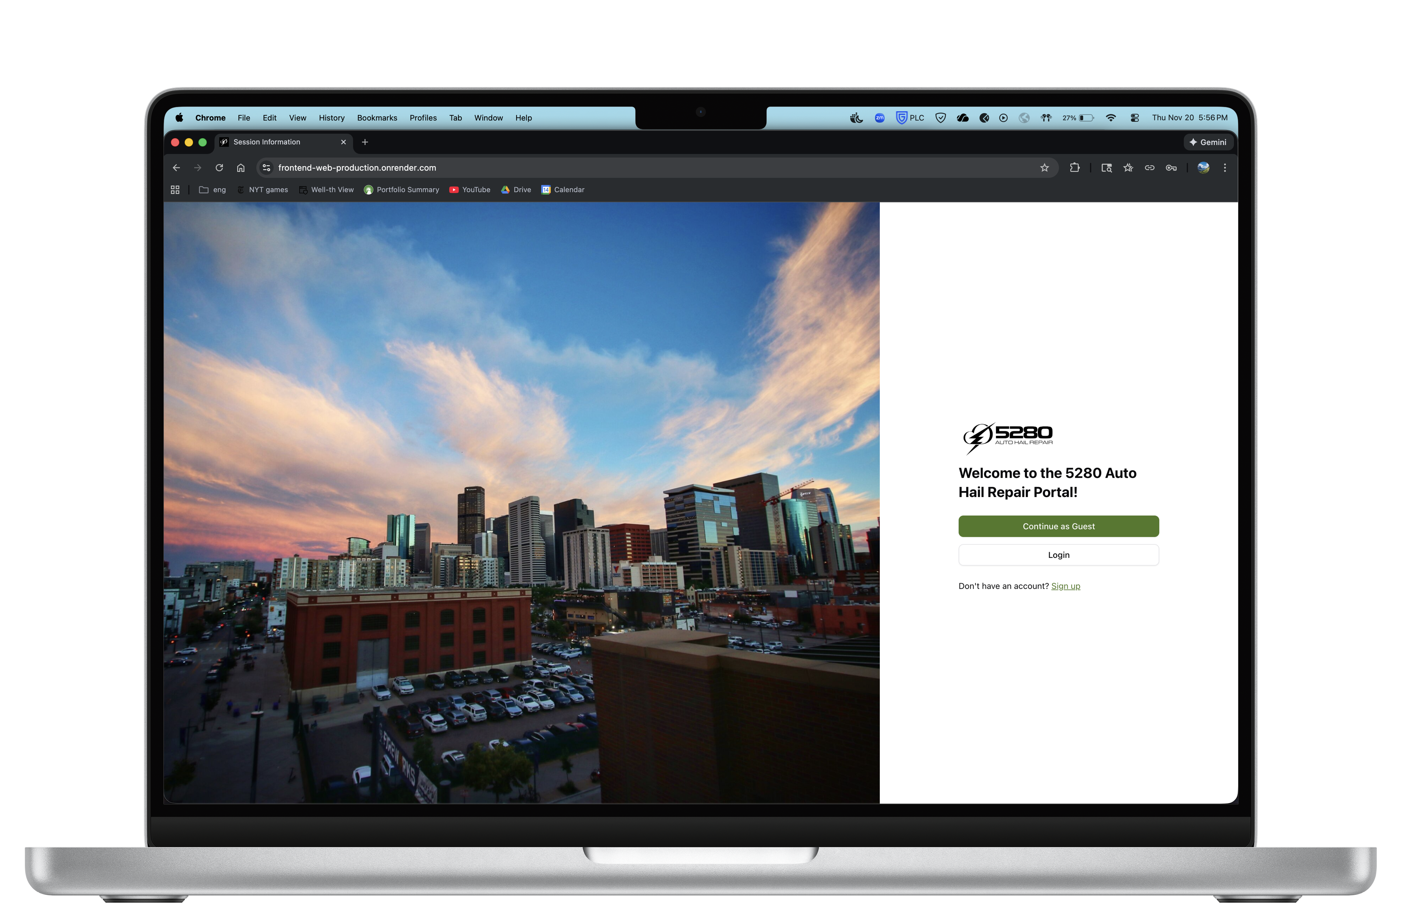The image size is (1402, 911).
Task: Open the browser home page icon
Action: pos(240,168)
